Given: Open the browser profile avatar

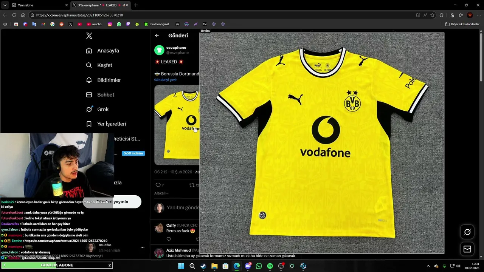Looking at the screenshot, I should point(470,15).
